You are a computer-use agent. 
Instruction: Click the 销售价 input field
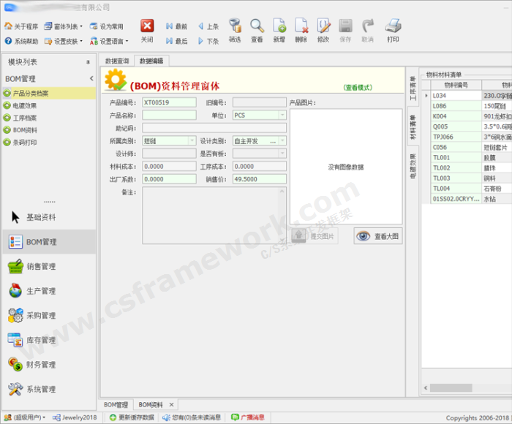[x=259, y=179]
